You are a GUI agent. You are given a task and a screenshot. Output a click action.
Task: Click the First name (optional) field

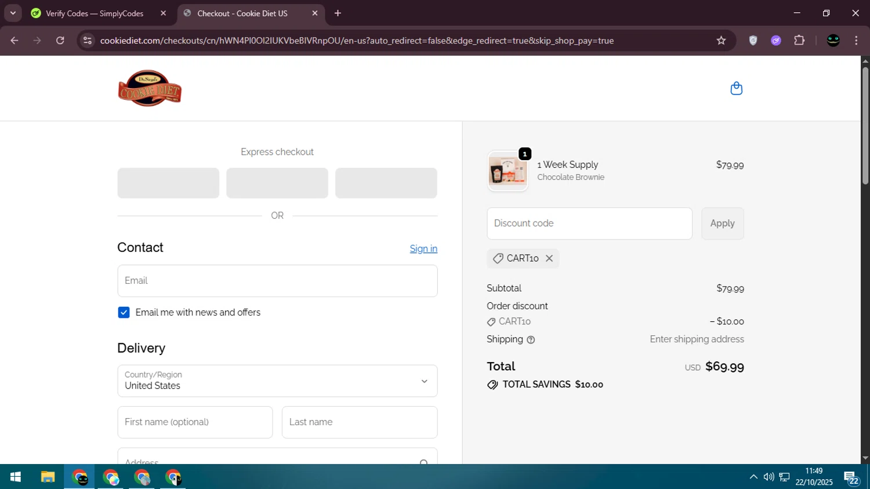pyautogui.click(x=195, y=422)
